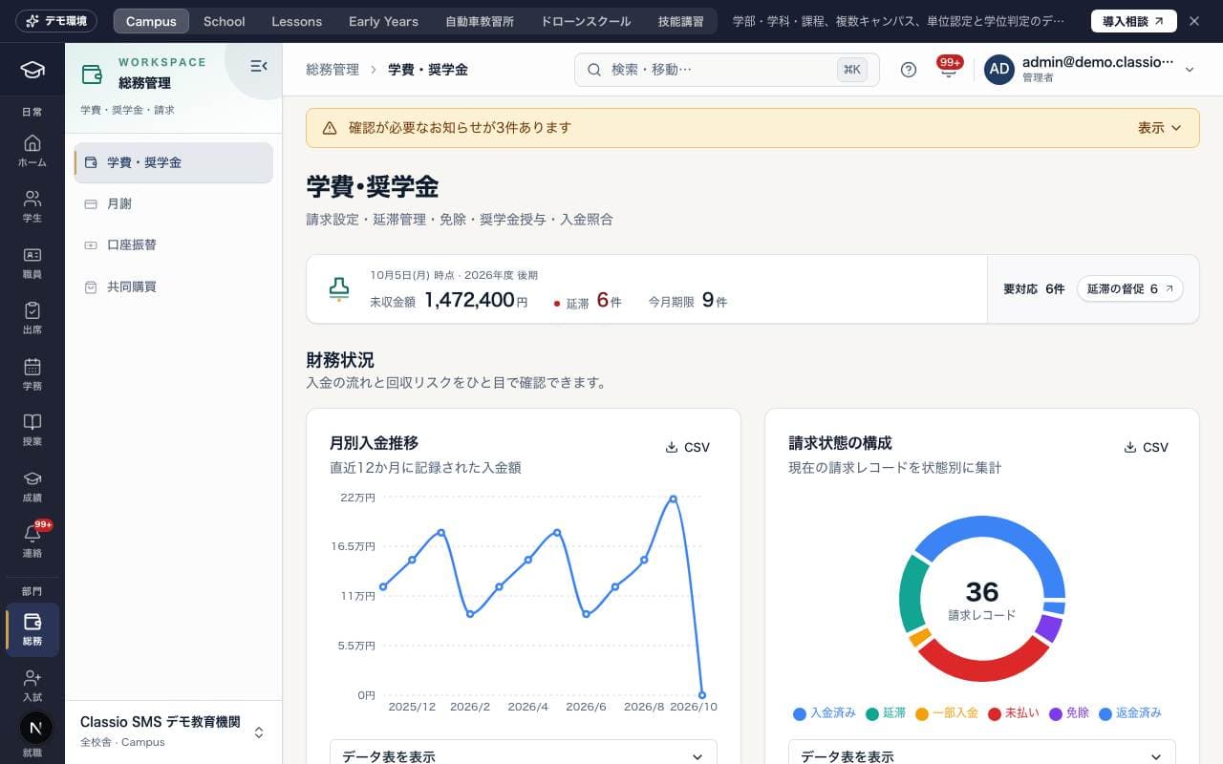Toggle 延滞 legend item in donut chart
The image size is (1223, 764).
[x=886, y=713]
